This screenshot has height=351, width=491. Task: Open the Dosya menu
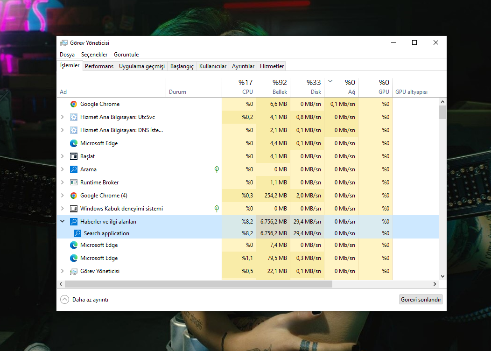67,55
